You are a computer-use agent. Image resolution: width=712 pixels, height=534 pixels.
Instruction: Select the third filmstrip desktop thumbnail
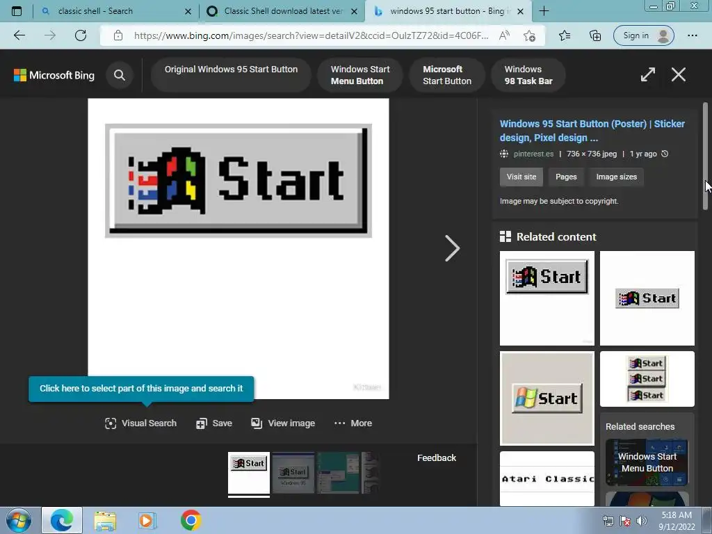[338, 473]
